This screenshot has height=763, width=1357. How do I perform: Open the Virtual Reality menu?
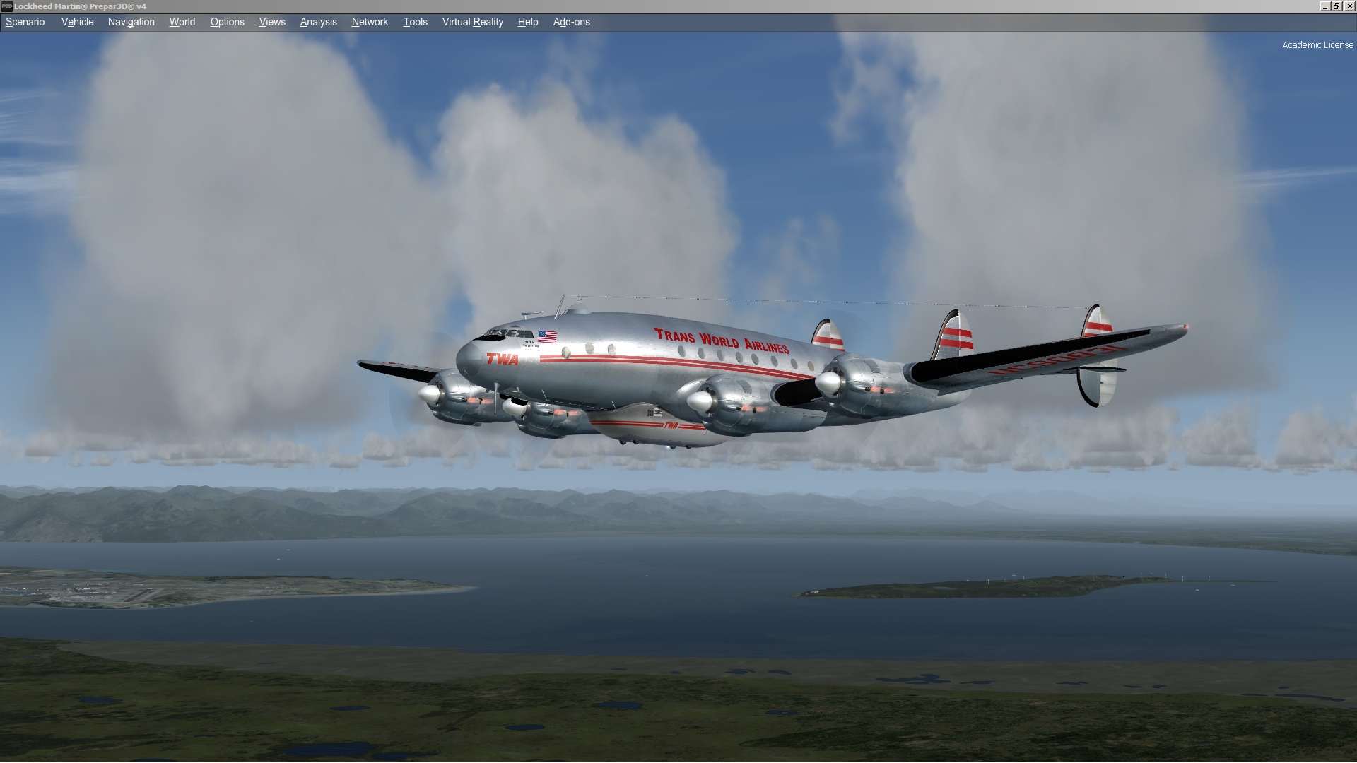pyautogui.click(x=472, y=22)
